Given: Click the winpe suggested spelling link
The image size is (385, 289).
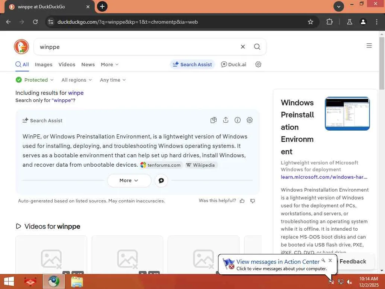Looking at the screenshot, I should point(76,93).
